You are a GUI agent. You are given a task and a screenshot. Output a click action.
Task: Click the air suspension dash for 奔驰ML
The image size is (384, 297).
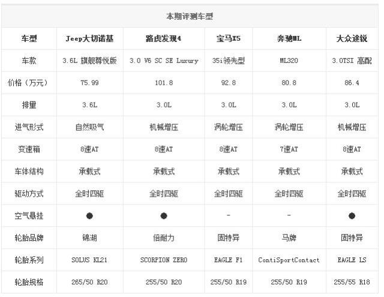point(289,215)
